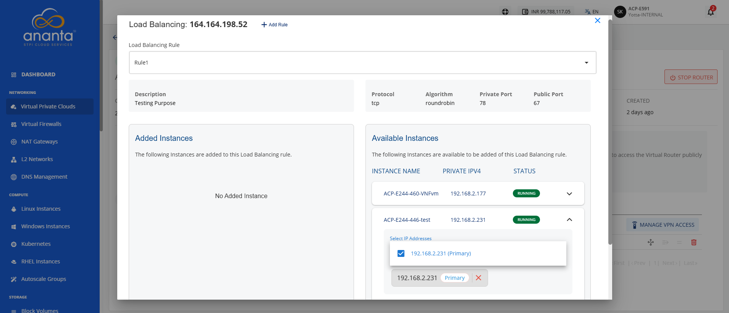Go to the Prev page in pagination
The height and width of the screenshot is (313, 729).
coord(638,263)
